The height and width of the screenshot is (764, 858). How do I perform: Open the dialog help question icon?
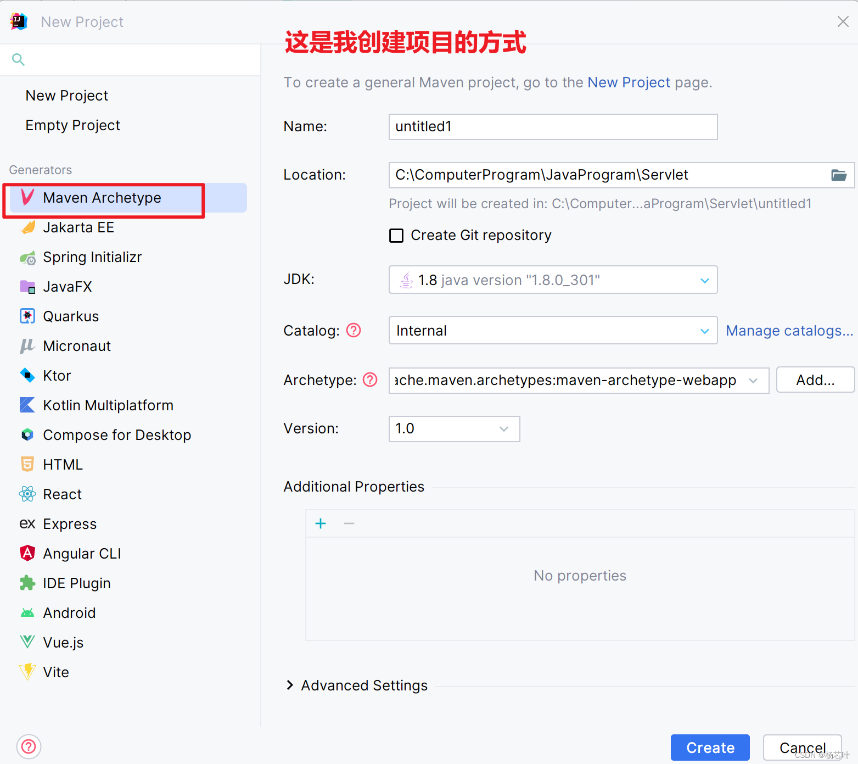[x=29, y=746]
